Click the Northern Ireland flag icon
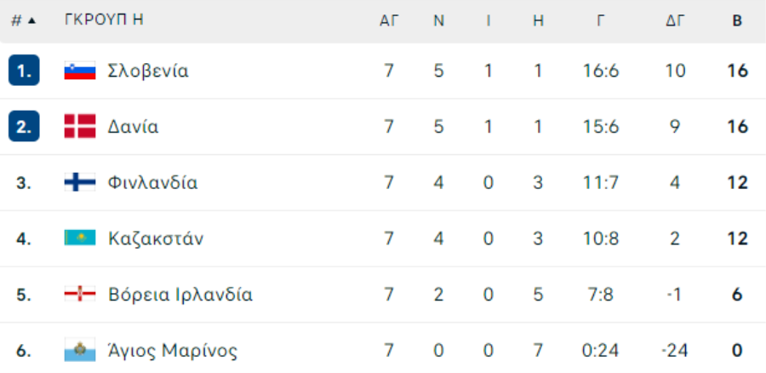The image size is (766, 373). click(80, 295)
